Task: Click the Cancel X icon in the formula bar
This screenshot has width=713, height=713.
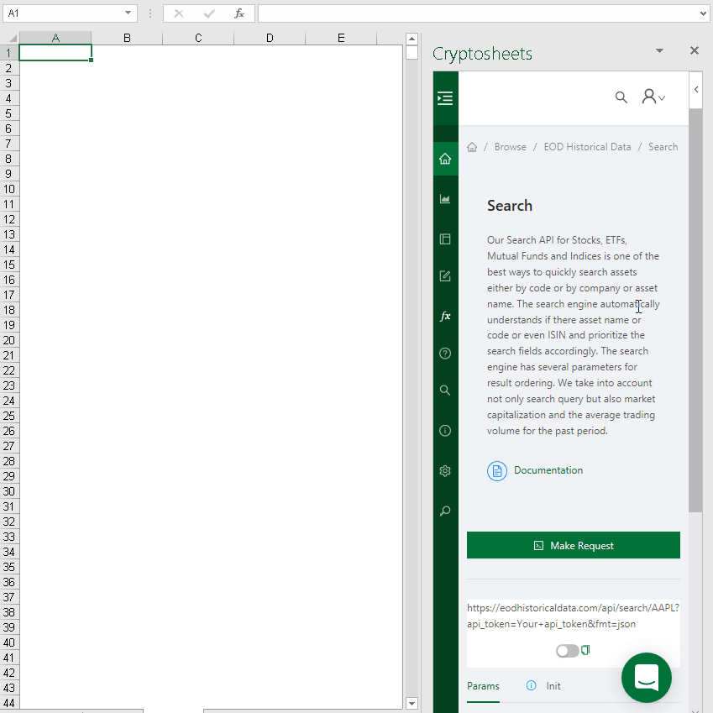Action: pos(179,13)
